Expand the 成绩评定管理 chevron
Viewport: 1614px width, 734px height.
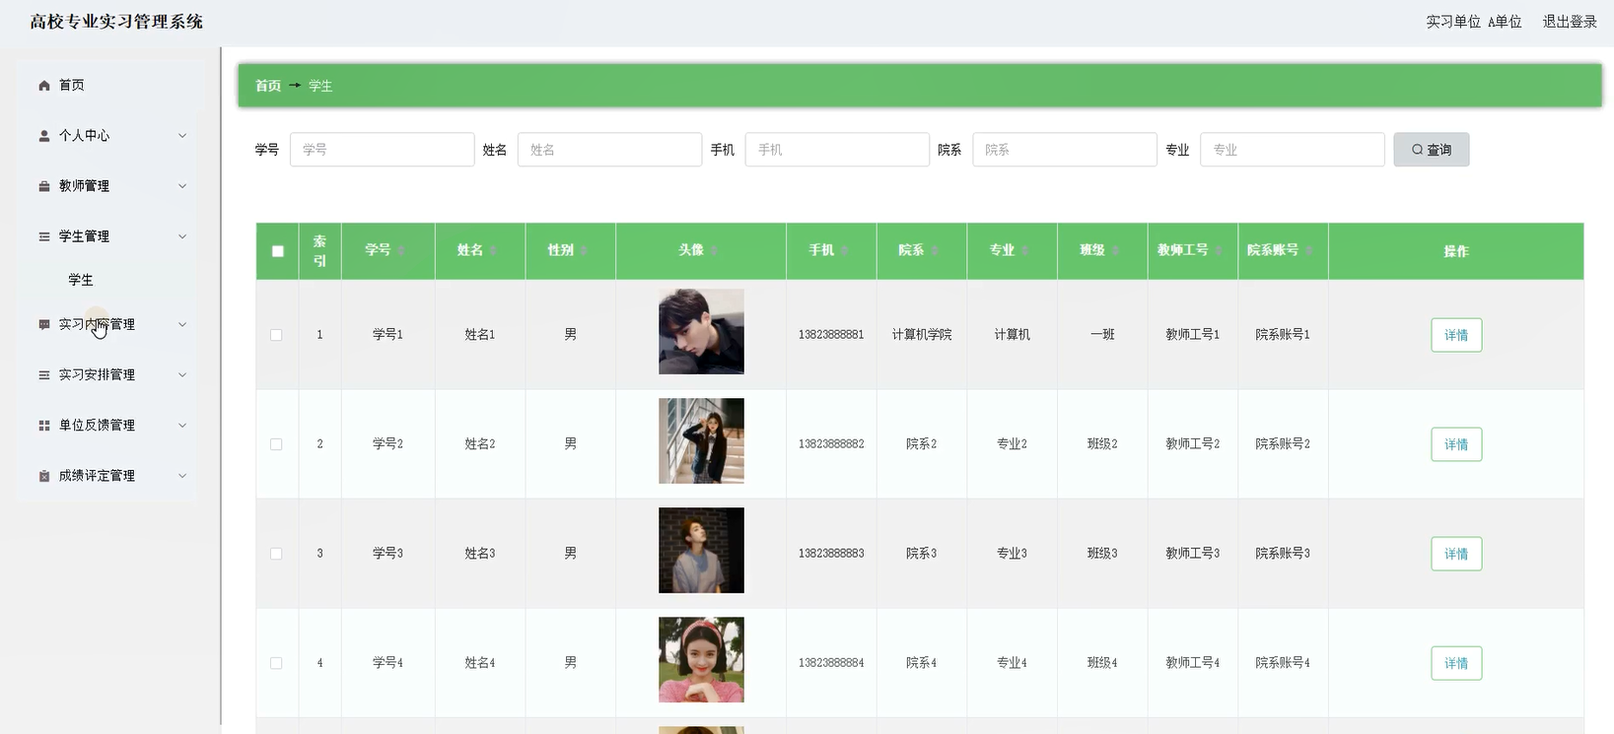tap(182, 476)
